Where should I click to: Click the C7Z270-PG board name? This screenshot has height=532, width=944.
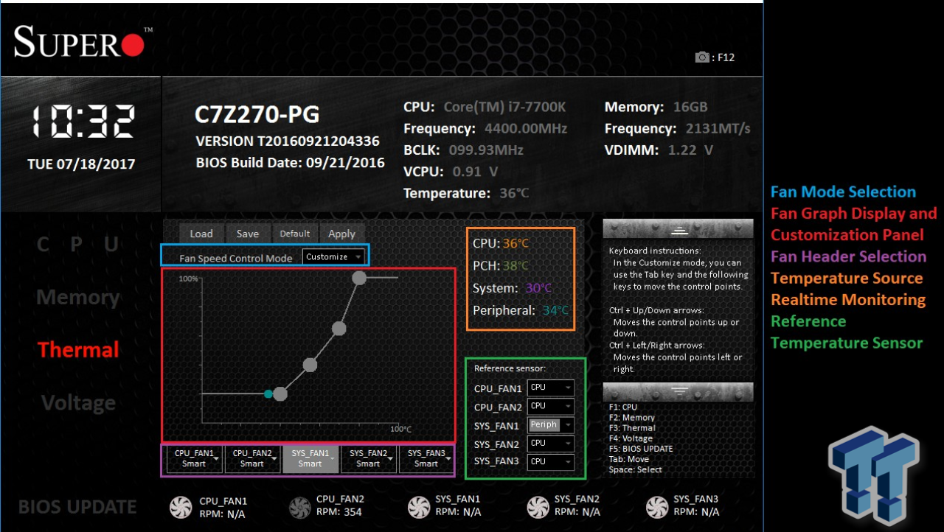(257, 115)
